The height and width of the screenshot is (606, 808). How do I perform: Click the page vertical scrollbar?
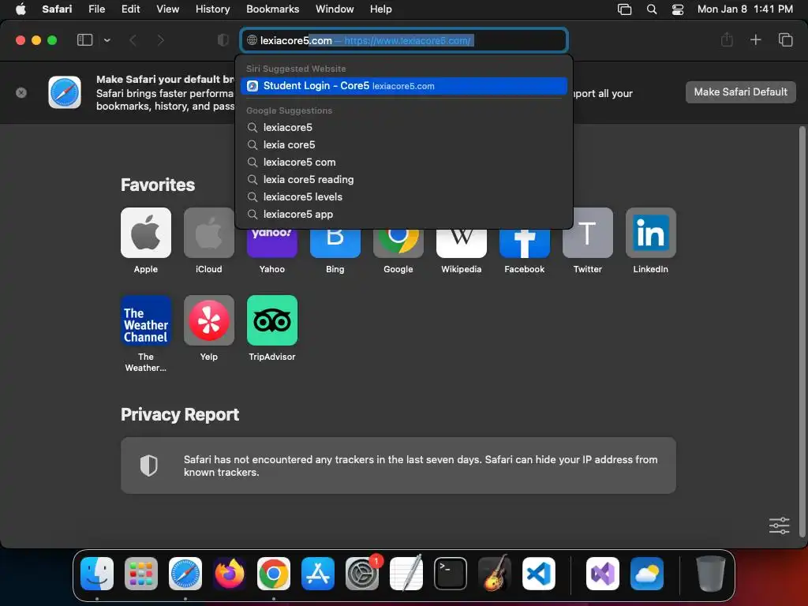802,331
